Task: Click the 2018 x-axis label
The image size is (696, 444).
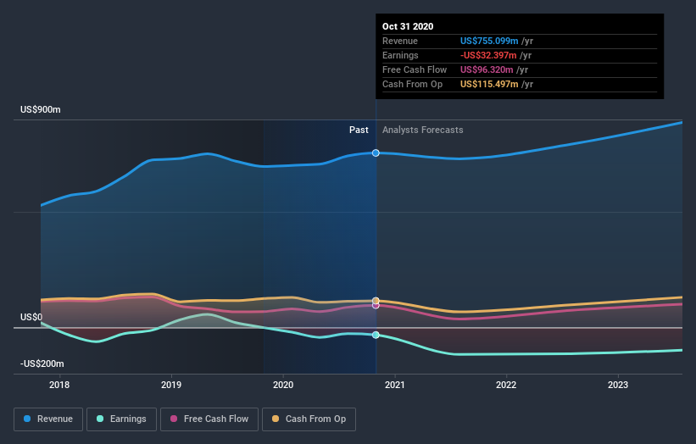Action: point(59,385)
